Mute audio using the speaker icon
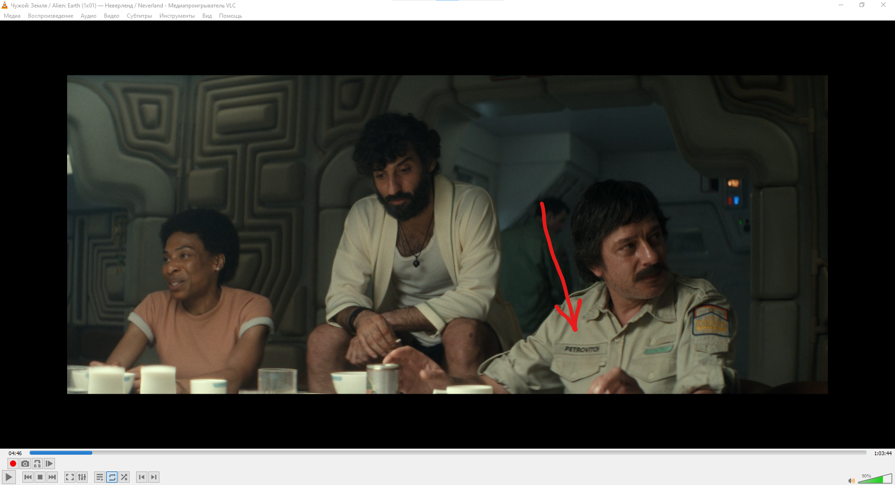Viewport: 895px width, 485px height. (x=851, y=480)
